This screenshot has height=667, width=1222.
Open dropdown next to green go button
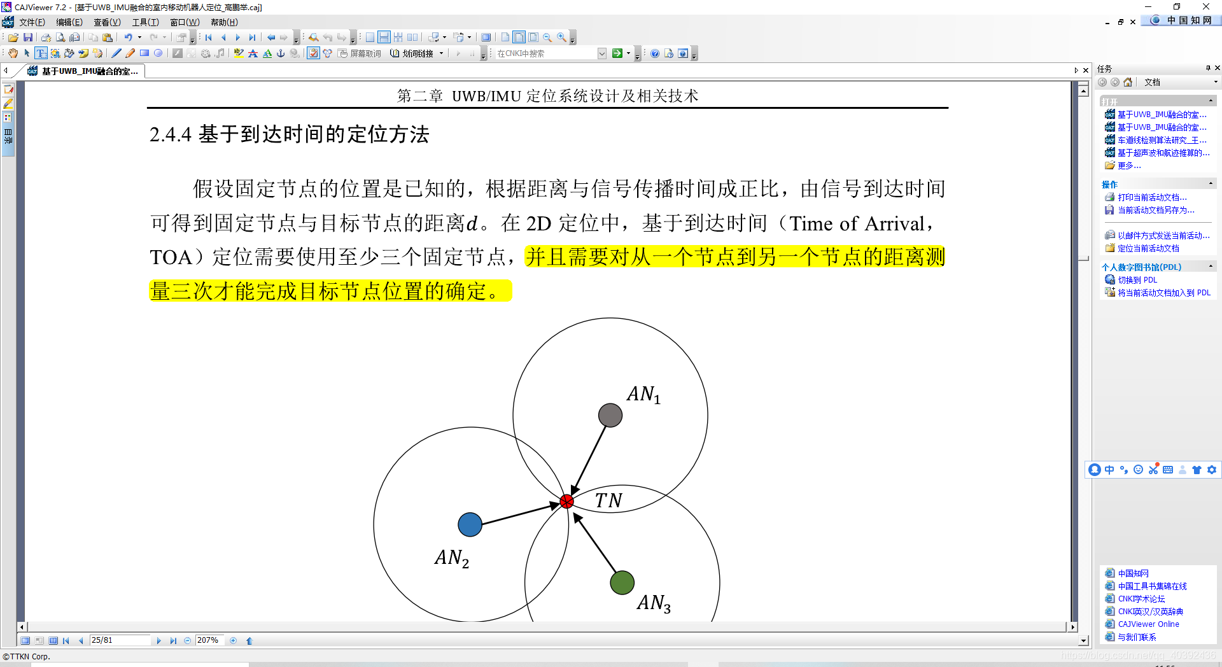[629, 53]
